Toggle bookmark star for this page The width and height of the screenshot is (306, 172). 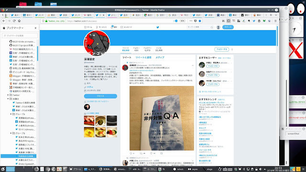pyautogui.click(x=200, y=21)
